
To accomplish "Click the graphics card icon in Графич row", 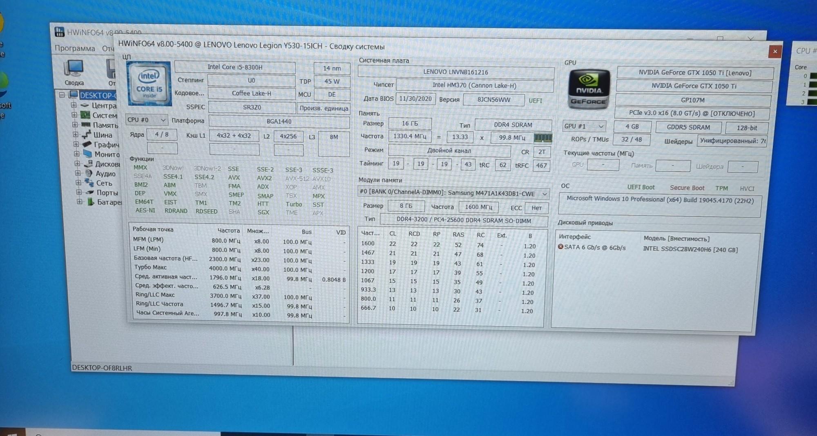I will (x=87, y=144).
